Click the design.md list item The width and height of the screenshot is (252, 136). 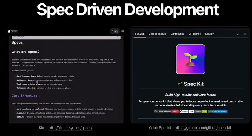60,113
